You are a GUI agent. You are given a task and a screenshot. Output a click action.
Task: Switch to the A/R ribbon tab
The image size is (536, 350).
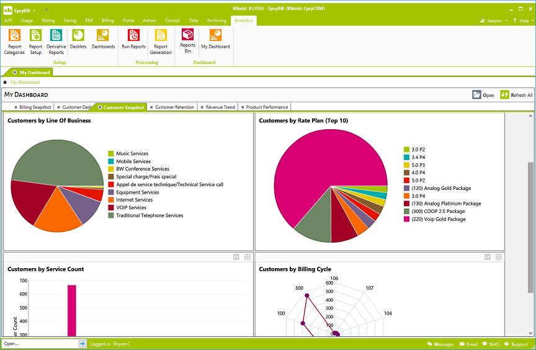(x=8, y=20)
